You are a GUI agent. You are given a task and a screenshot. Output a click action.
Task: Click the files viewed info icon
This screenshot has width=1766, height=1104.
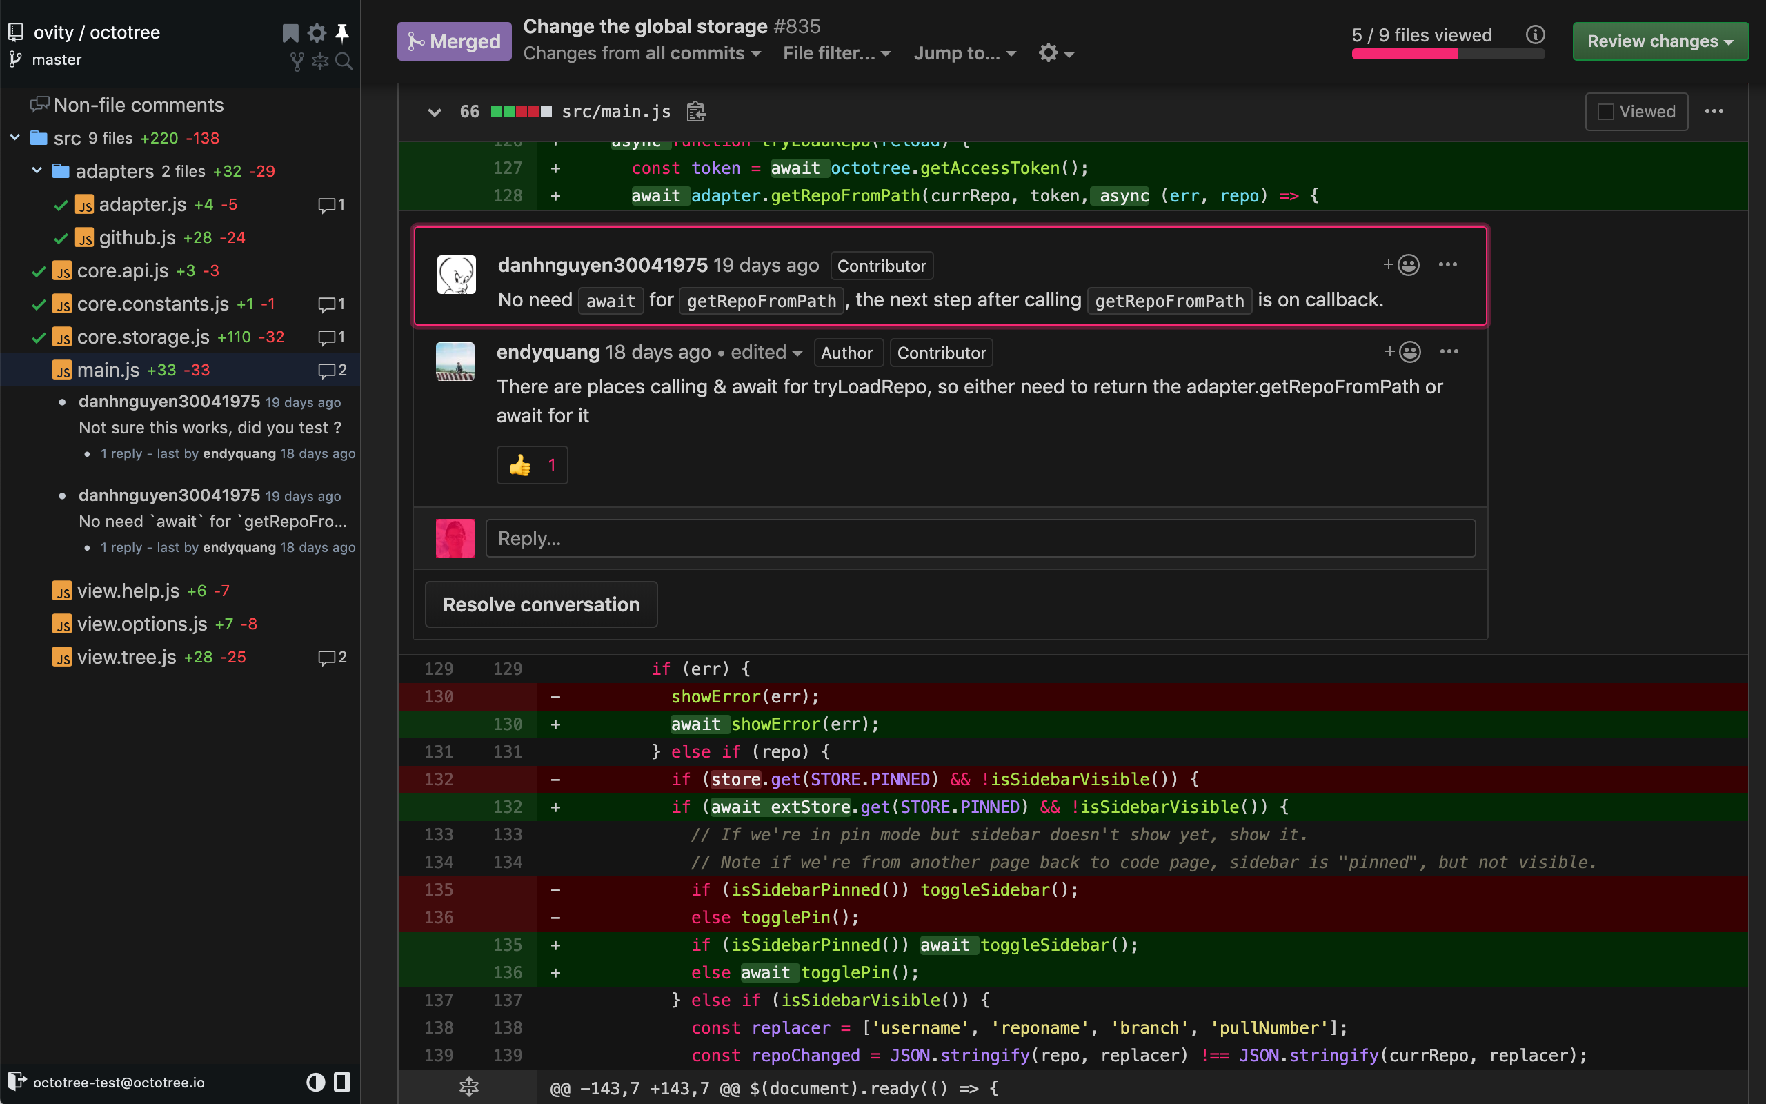coord(1535,34)
